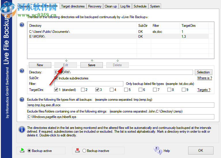Click green arrow icon above Delete button

[118, 60]
